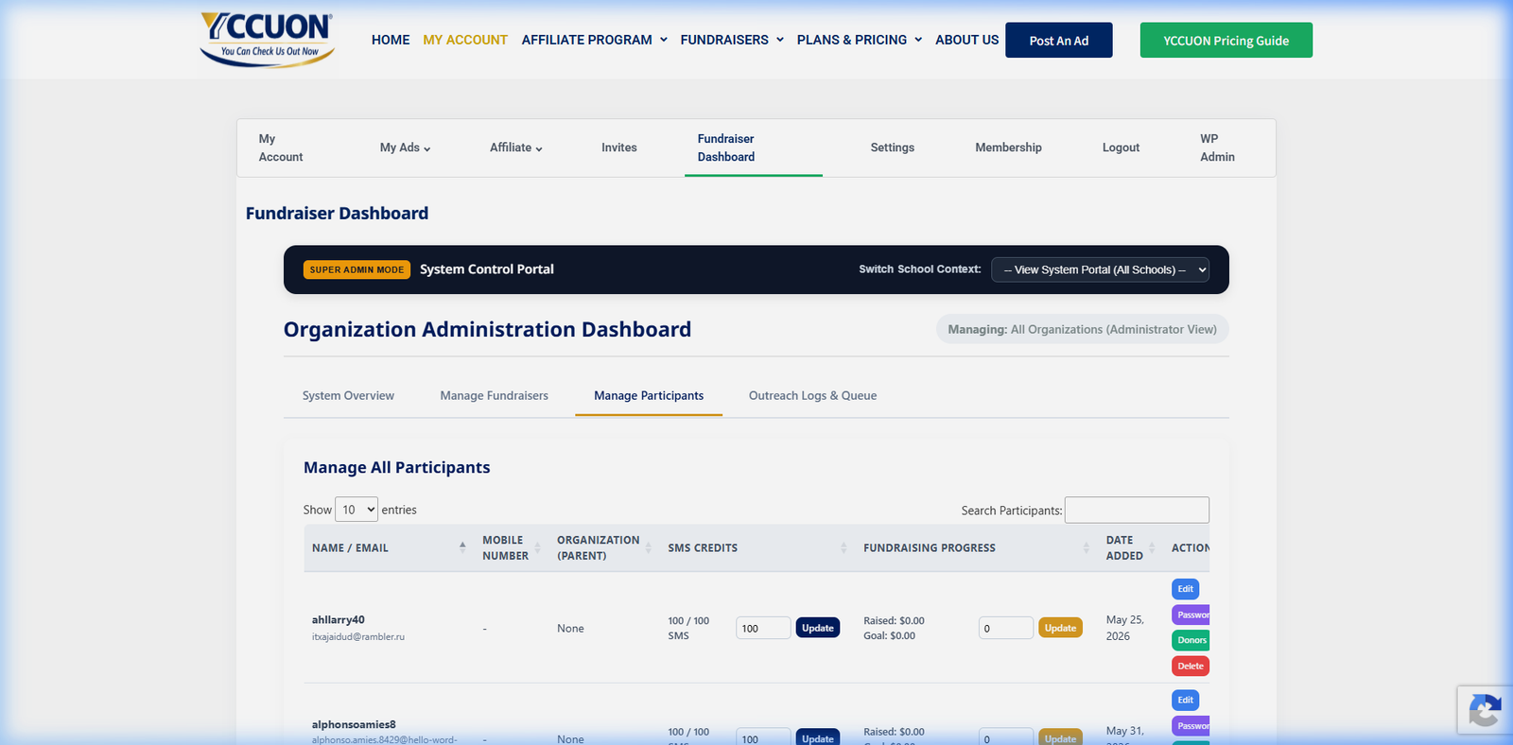Edit participant ahllarry40
The width and height of the screenshot is (1513, 745).
pyautogui.click(x=1185, y=589)
